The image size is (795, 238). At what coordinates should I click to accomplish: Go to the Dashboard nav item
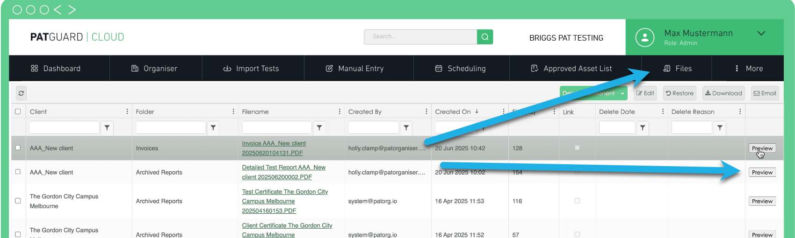[x=56, y=69]
